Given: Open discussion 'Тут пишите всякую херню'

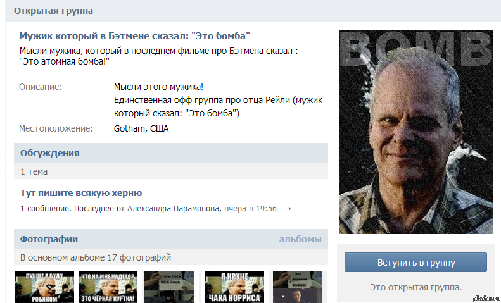Looking at the screenshot, I should point(81,193).
